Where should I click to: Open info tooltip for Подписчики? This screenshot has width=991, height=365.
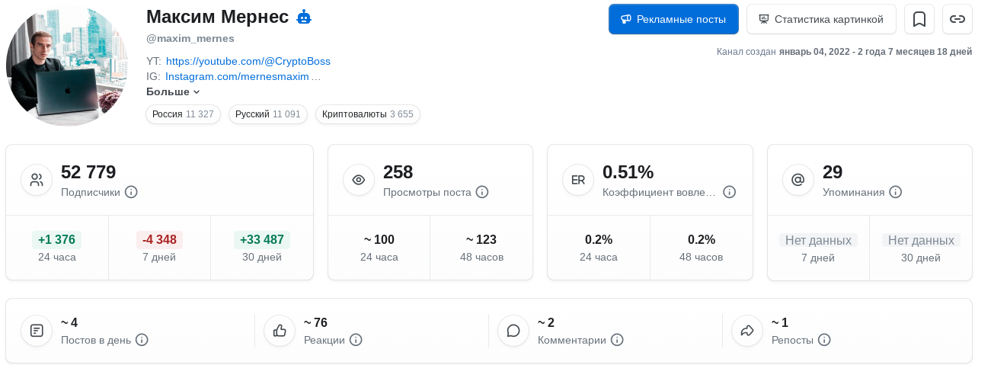point(131,192)
